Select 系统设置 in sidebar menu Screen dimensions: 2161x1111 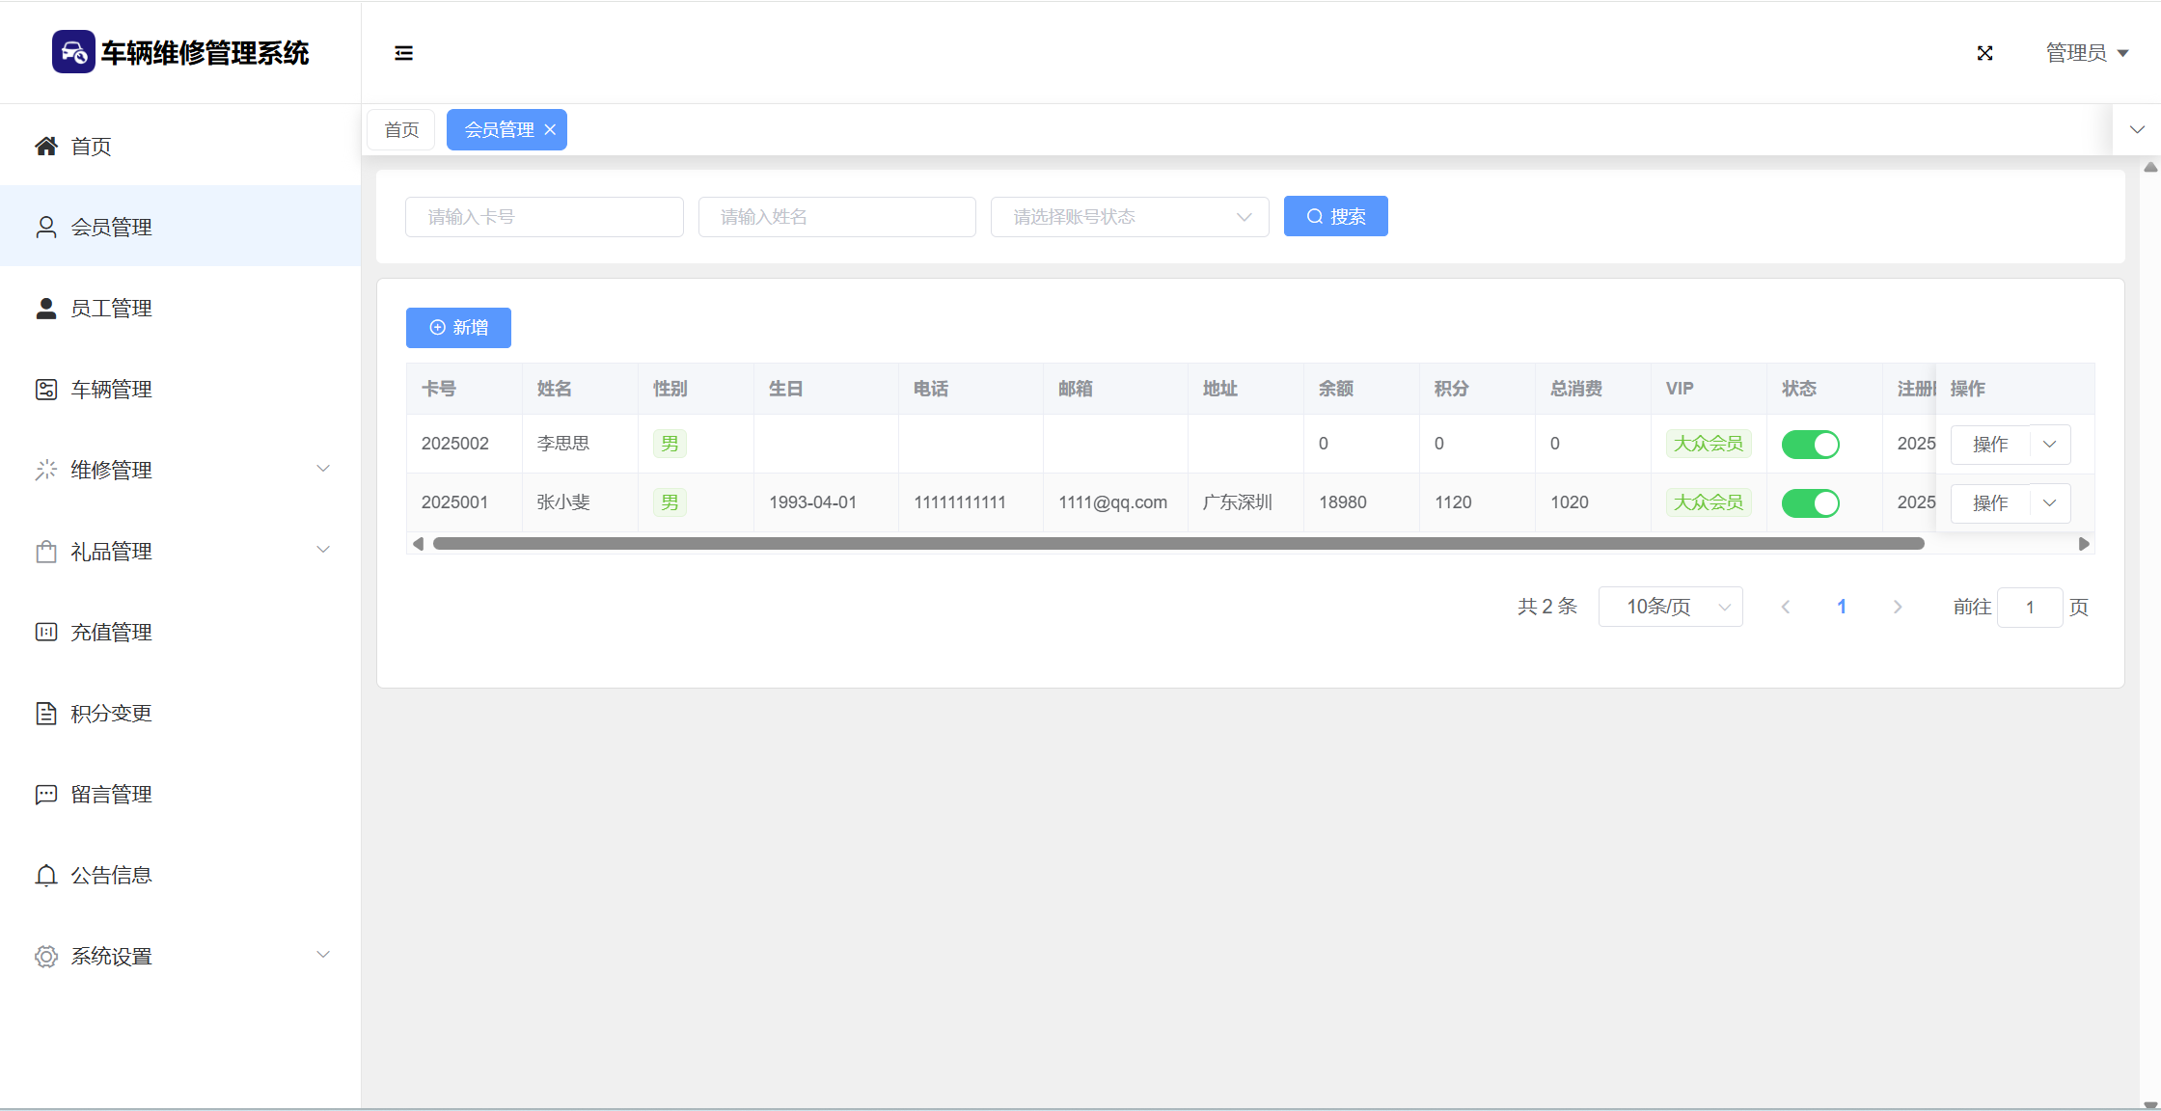(x=112, y=957)
